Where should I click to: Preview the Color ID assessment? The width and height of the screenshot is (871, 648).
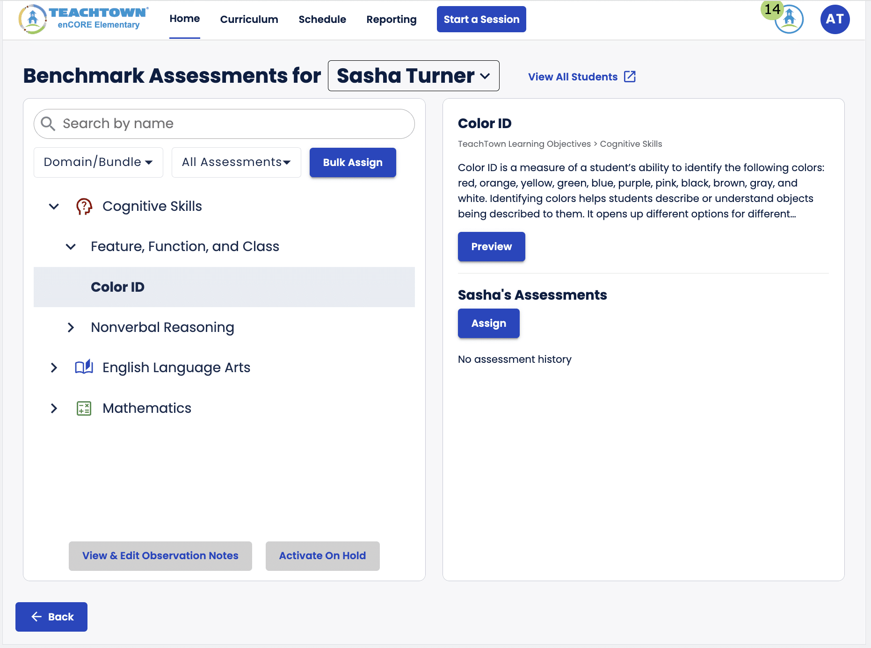[x=491, y=246]
